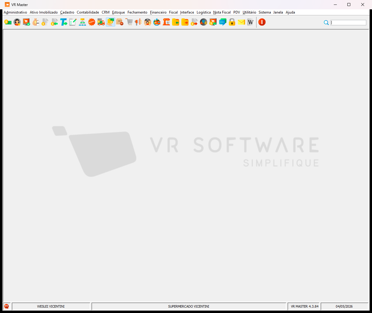Screen dimensions: 372x313
Task: Click the yellow padlock icon
Action: tap(232, 22)
